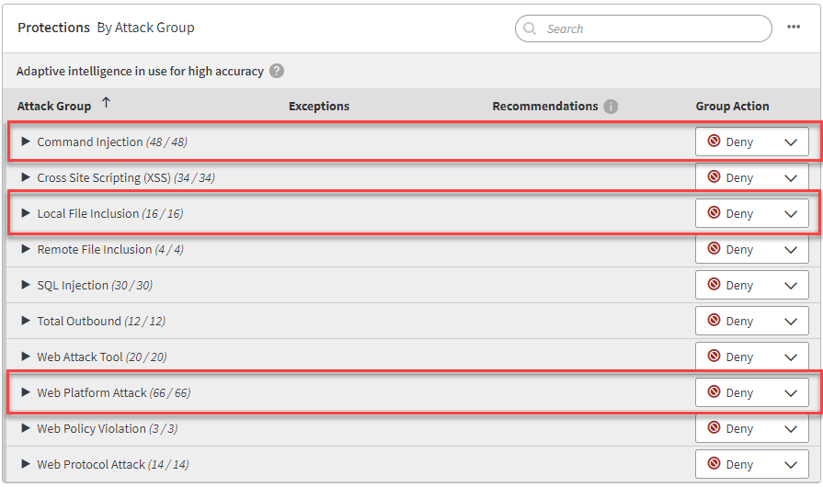Expand the Local File Inclusion group
Viewport: 823px width, 487px height.
[x=26, y=213]
